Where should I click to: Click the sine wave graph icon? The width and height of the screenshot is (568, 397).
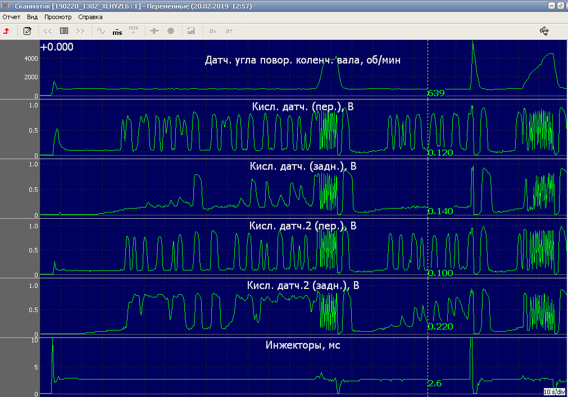click(101, 31)
